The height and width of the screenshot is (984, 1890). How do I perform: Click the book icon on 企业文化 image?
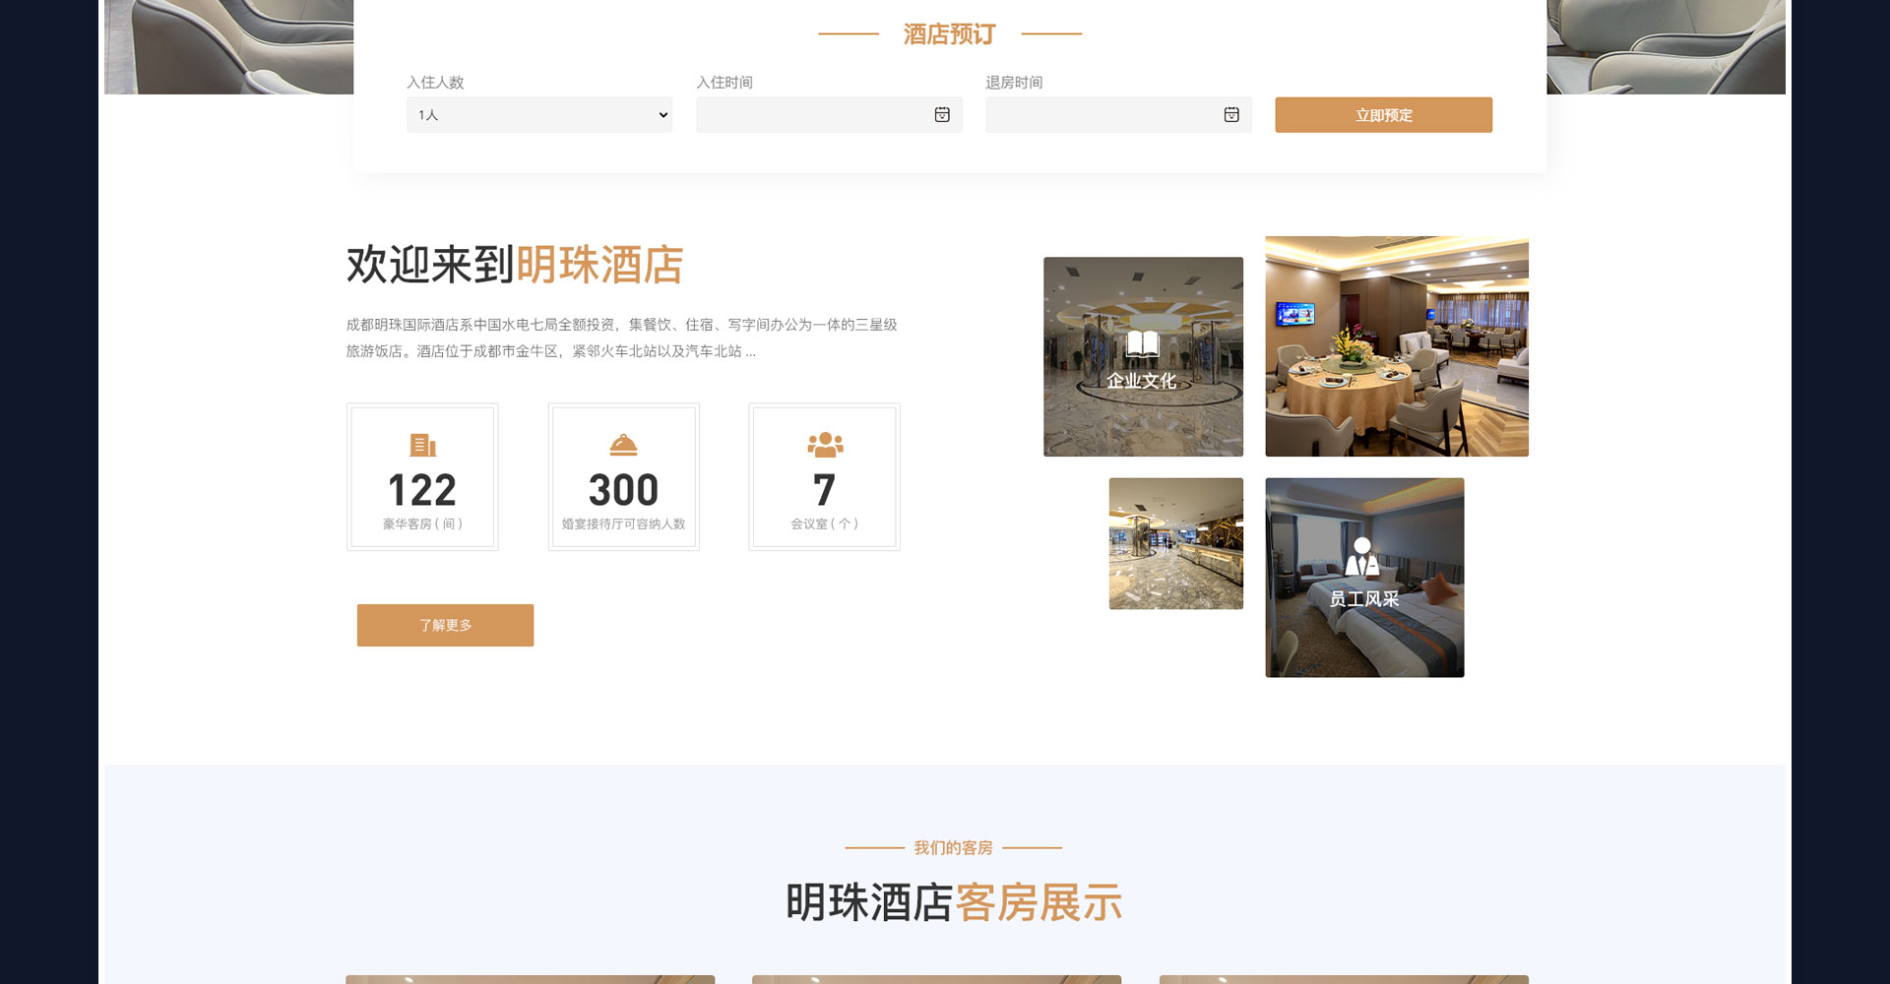point(1142,344)
